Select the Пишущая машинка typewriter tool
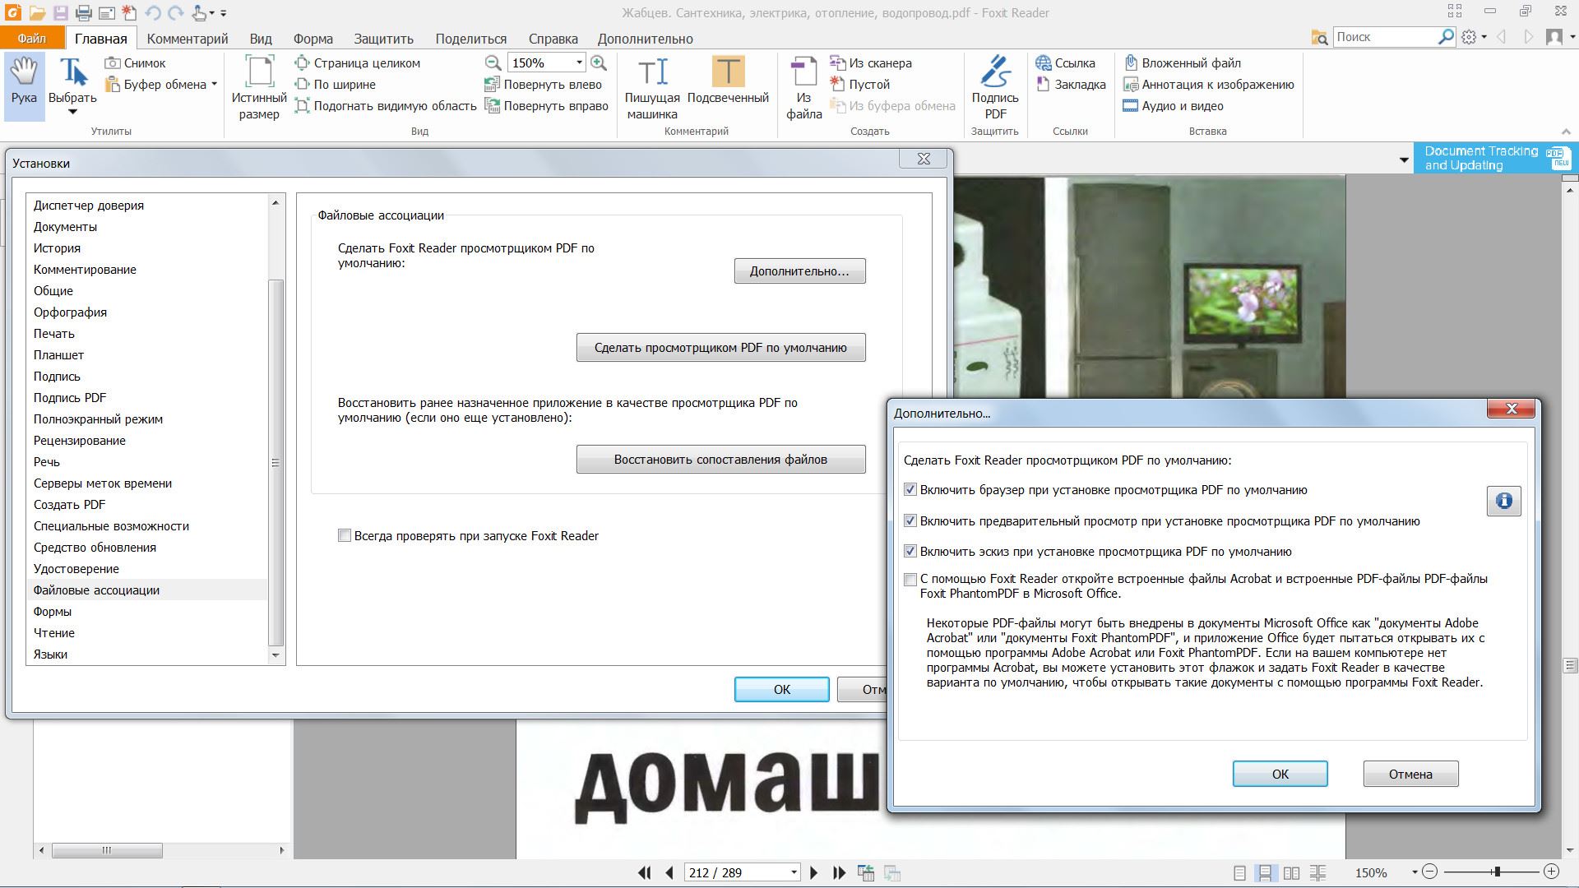1579x888 pixels. click(x=652, y=88)
